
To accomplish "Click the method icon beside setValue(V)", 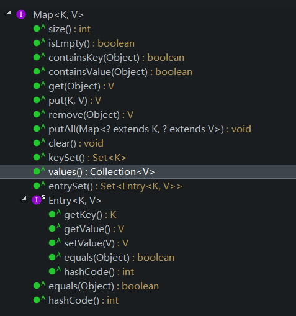I will [55, 242].
